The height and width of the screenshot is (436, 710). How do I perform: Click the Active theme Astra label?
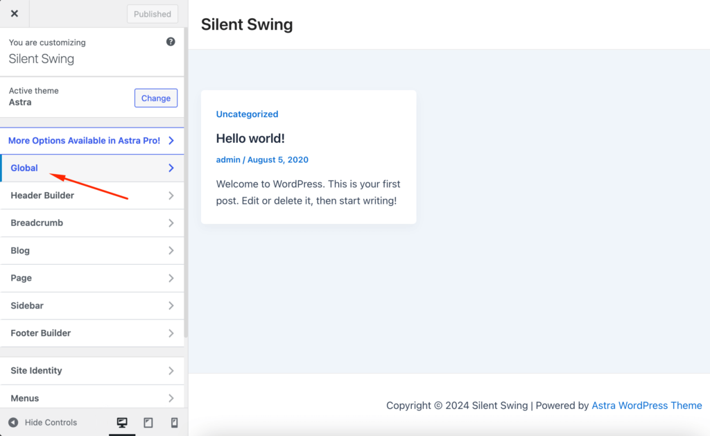click(x=33, y=96)
